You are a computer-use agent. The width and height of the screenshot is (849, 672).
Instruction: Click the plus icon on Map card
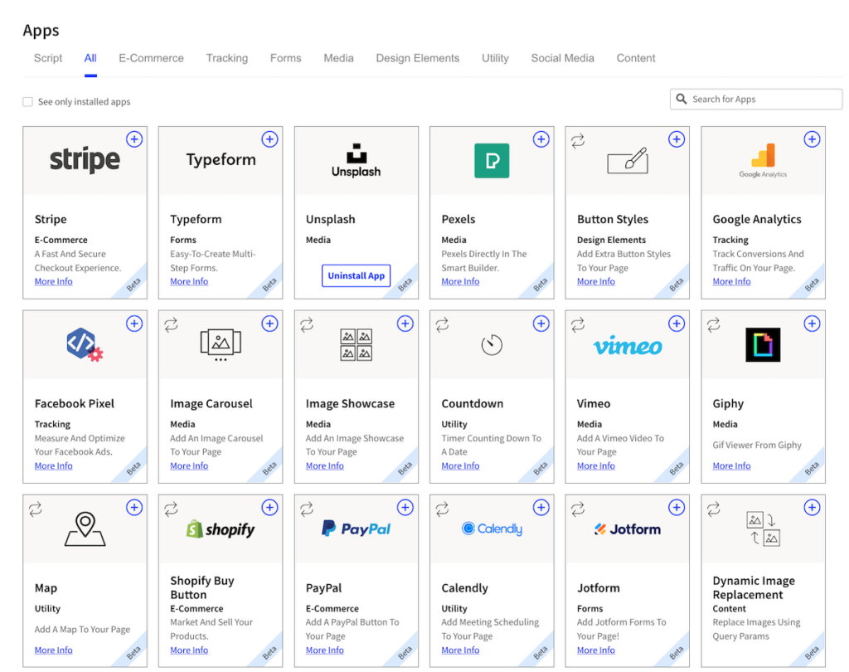[134, 508]
